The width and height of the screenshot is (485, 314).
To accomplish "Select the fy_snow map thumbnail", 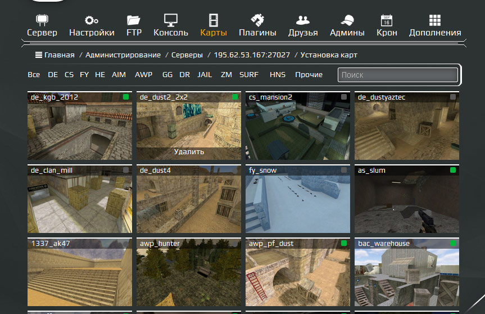I will 298,199.
